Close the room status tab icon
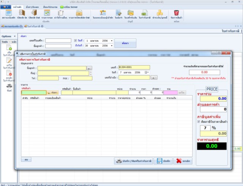 coord(21,26)
